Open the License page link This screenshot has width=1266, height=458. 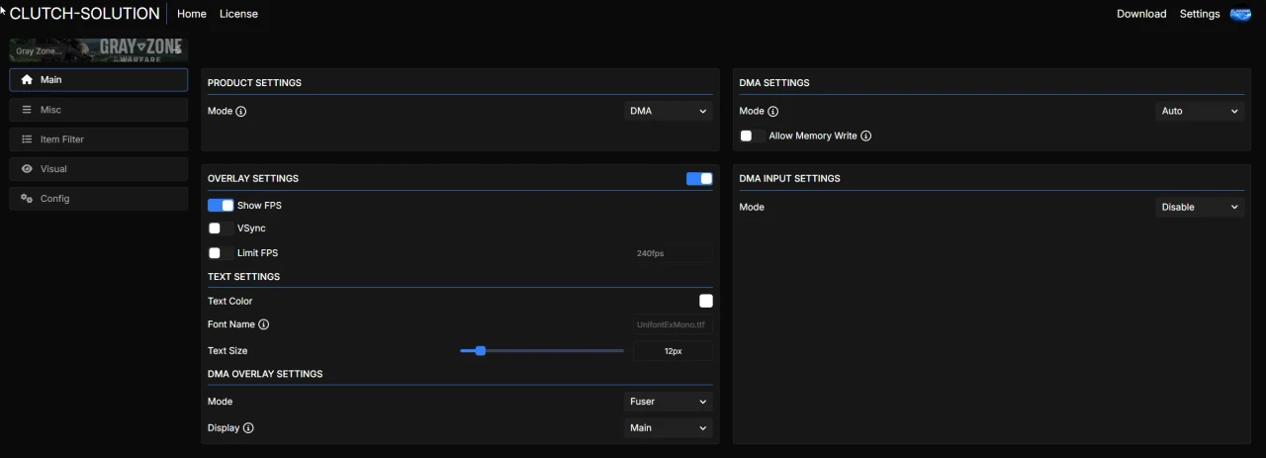(238, 14)
